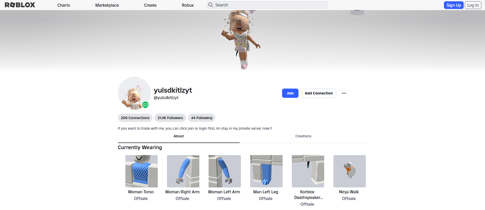Click the profile bio about trading
The width and height of the screenshot is (485, 210).
195,128
